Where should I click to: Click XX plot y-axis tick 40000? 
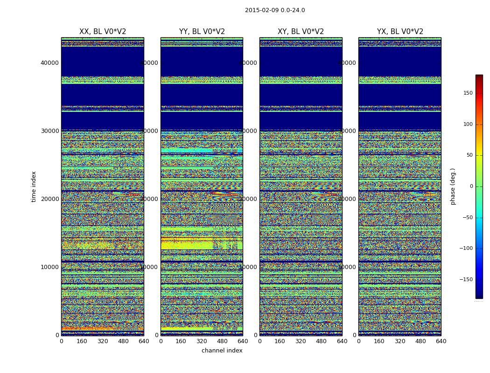point(49,63)
